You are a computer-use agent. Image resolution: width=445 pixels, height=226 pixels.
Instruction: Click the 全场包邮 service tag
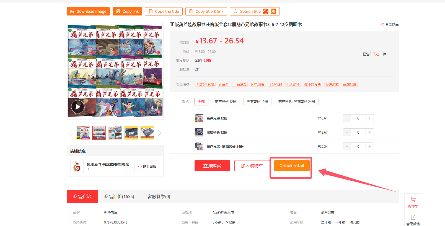[x=275, y=84]
